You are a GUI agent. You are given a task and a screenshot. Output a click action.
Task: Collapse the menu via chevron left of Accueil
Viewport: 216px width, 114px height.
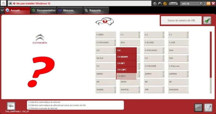[x=2, y=10]
